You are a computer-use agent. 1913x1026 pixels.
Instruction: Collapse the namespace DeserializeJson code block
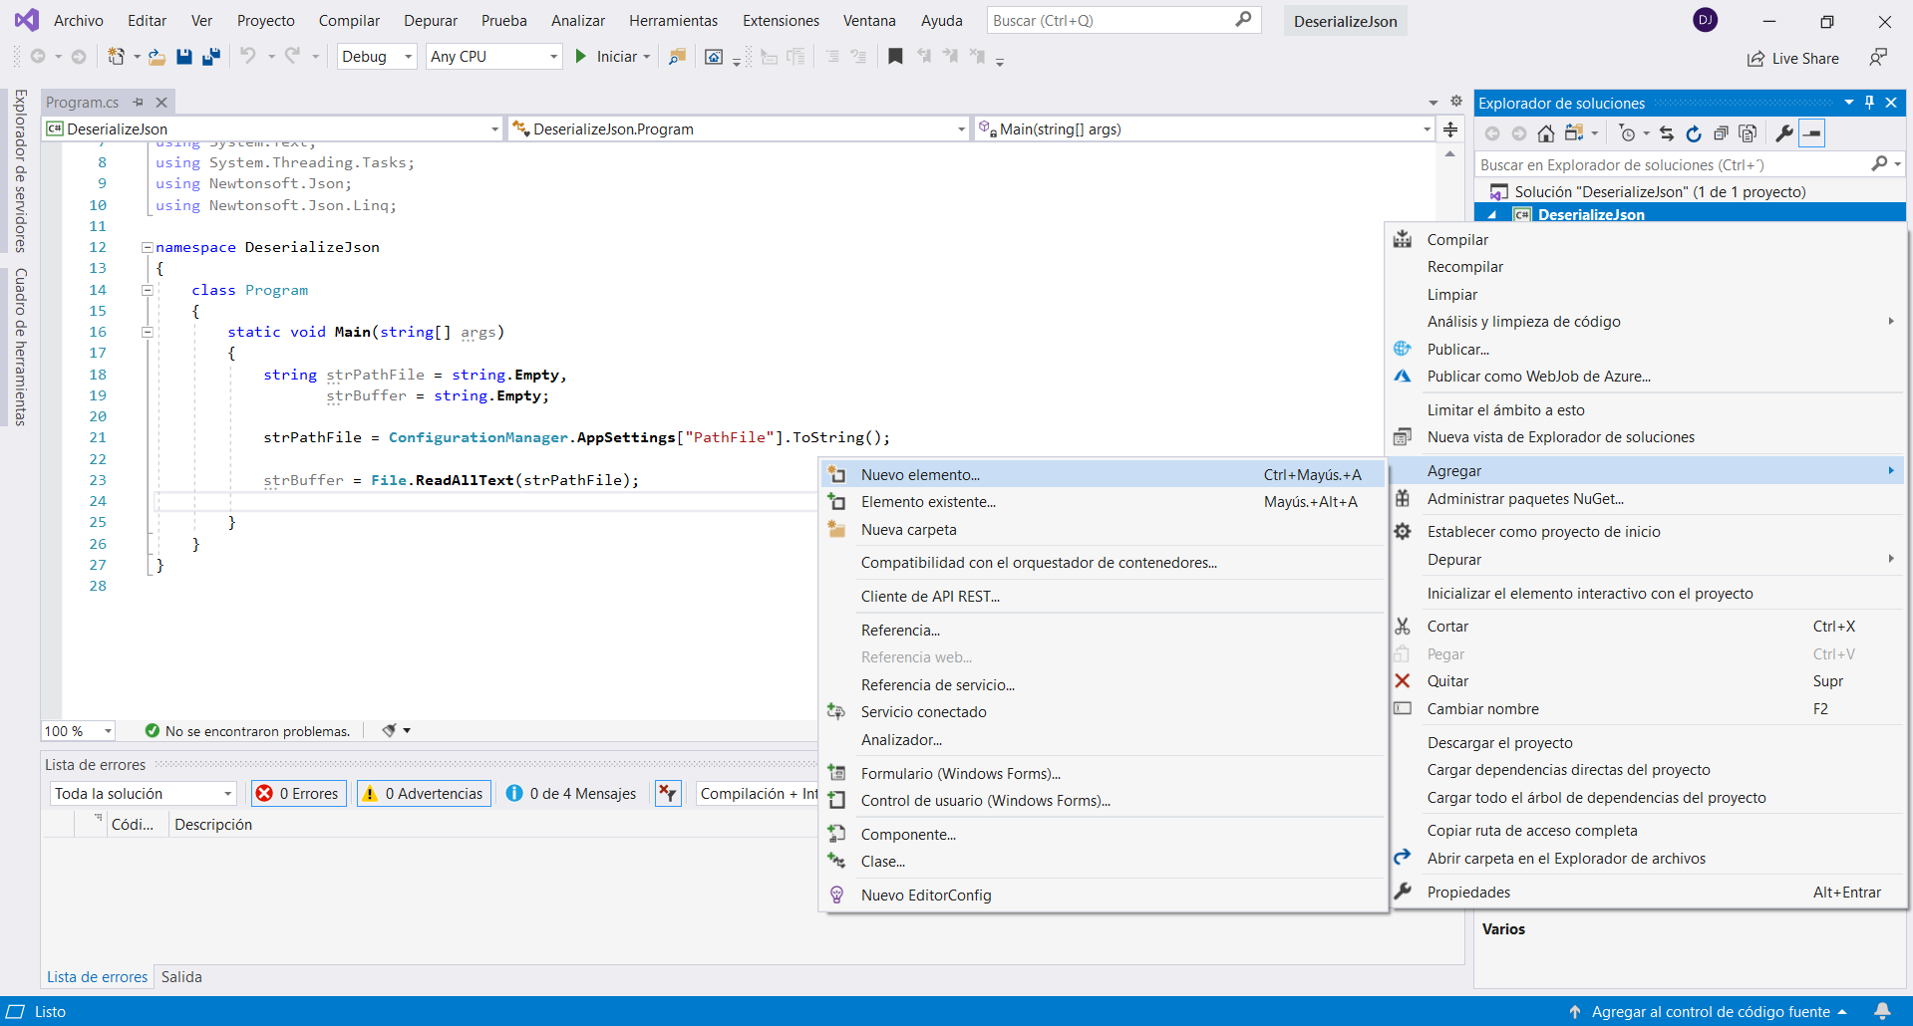pyautogui.click(x=147, y=247)
